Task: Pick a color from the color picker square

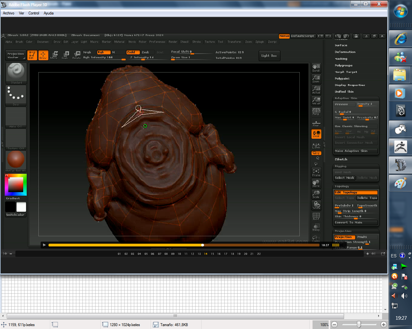Action: [x=15, y=184]
